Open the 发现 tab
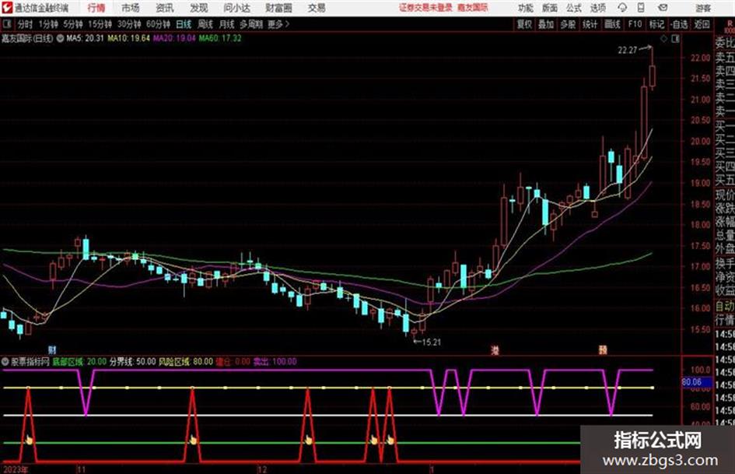This screenshot has width=735, height=474. click(199, 8)
